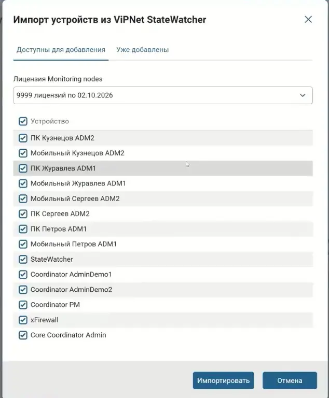Viewport: 329px width, 398px height.
Task: Deselect the Coordinator AdminDemo2 checkbox
Action: (x=23, y=290)
